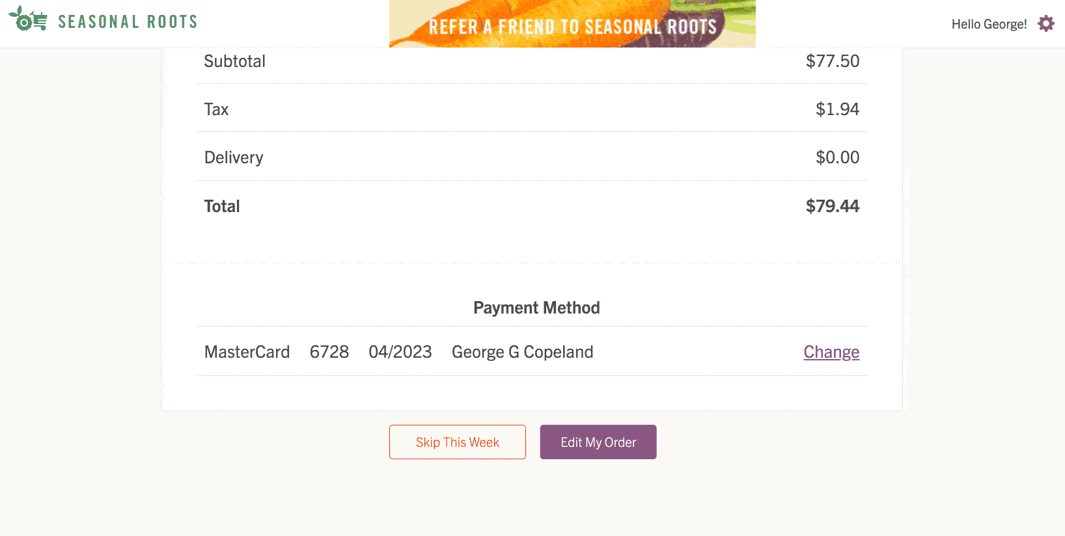Click the Hello George! greeting
Screen dimensions: 1065x536
989,25
